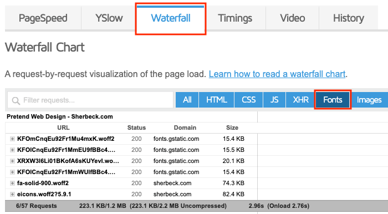Expand the eicons.woff2 request row
The height and width of the screenshot is (214, 388).
coord(12,194)
